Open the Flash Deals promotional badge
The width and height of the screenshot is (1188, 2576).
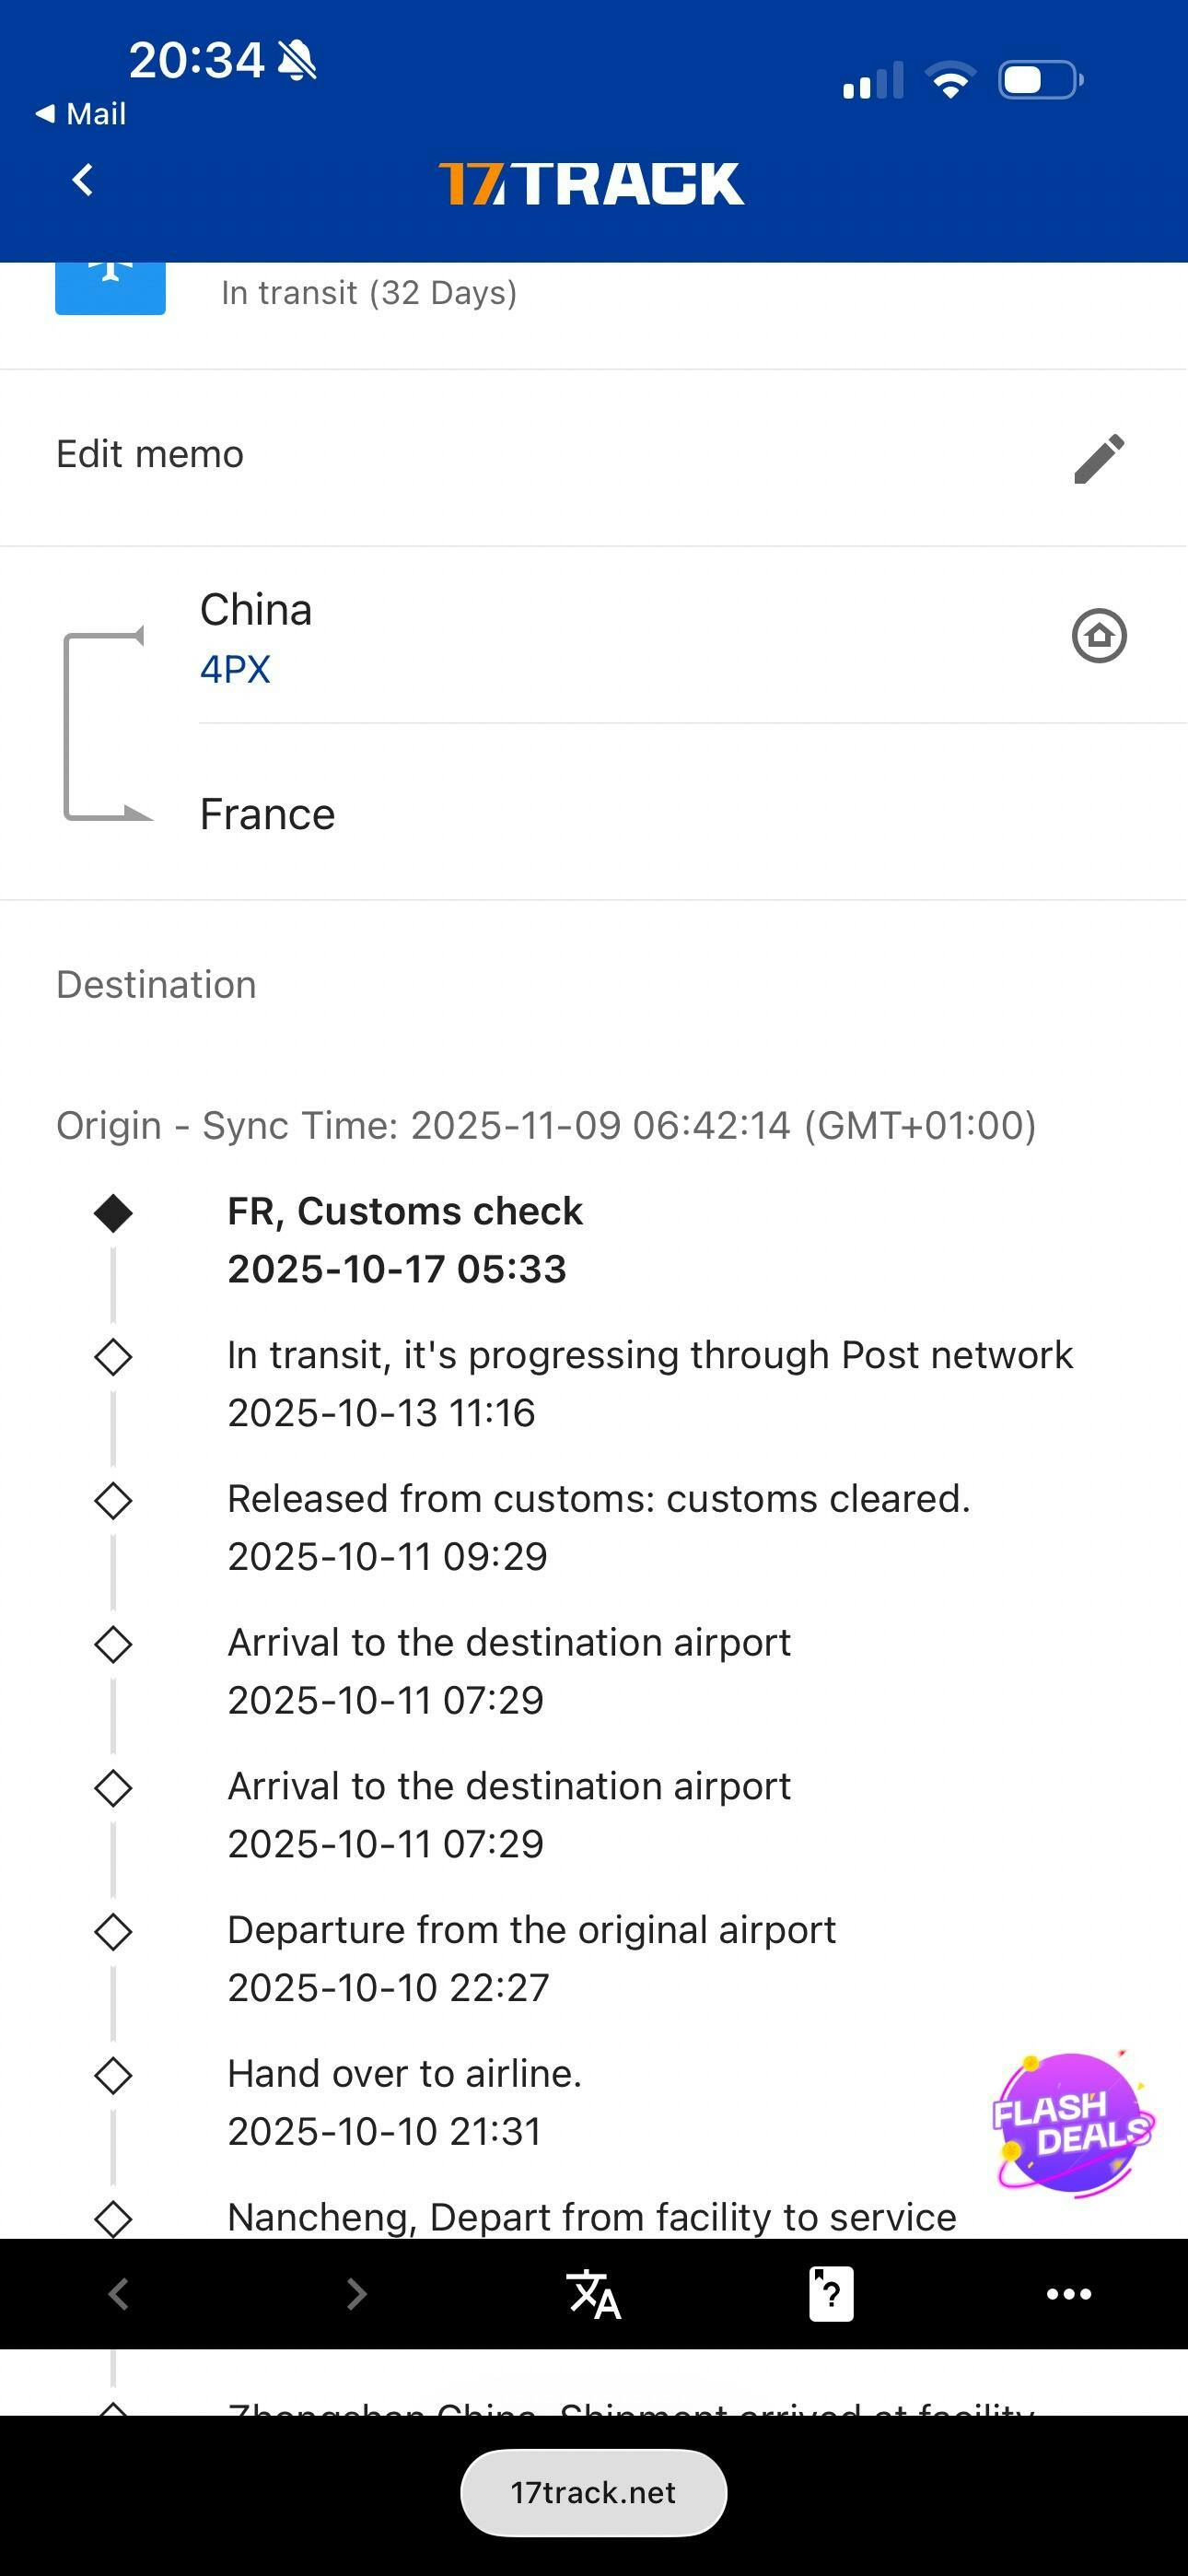pos(1072,2122)
